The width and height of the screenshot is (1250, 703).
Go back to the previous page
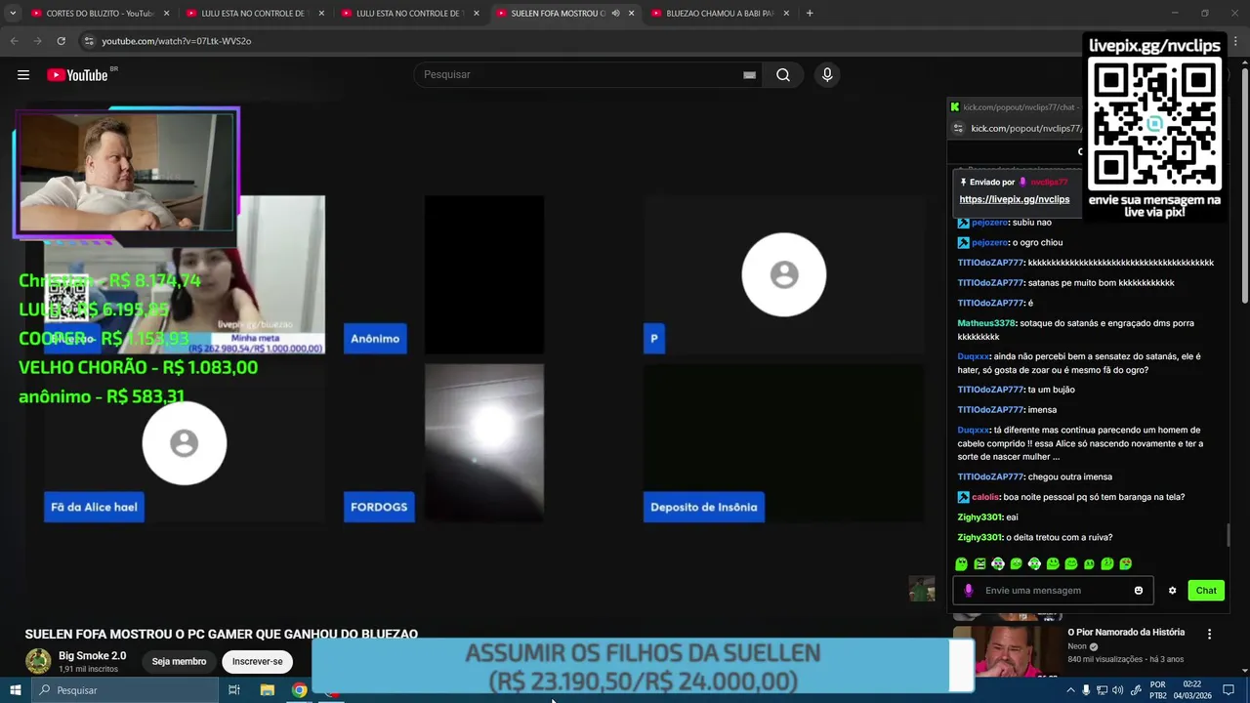[x=14, y=41]
